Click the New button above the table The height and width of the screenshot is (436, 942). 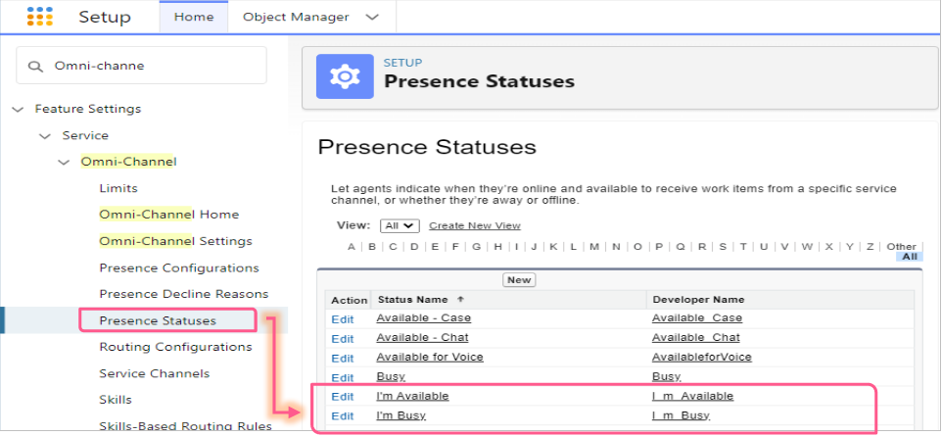point(519,280)
